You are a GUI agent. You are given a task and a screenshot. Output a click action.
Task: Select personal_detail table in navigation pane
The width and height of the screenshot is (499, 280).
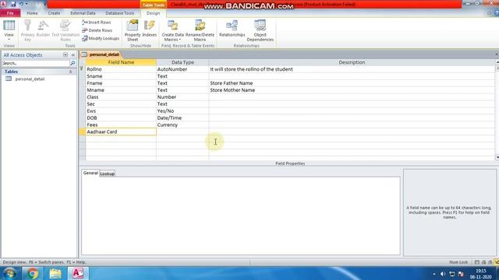(x=30, y=79)
